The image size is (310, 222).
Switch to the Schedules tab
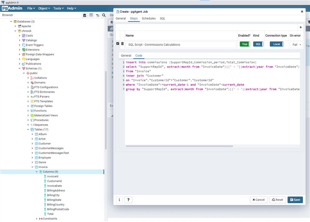(148, 18)
